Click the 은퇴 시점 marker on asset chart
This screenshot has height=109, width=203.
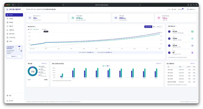[46, 31]
